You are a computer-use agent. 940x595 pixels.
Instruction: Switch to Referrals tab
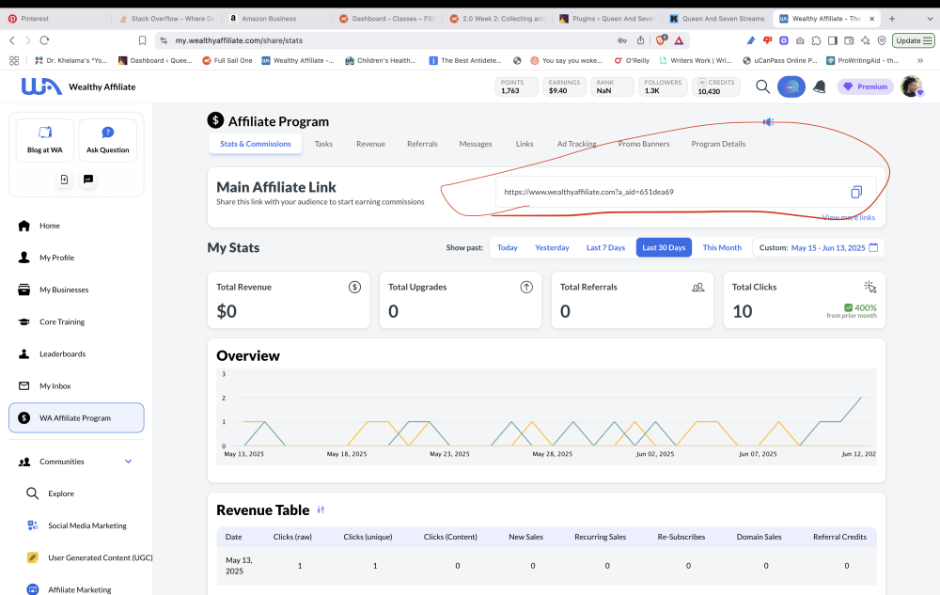[x=422, y=144]
